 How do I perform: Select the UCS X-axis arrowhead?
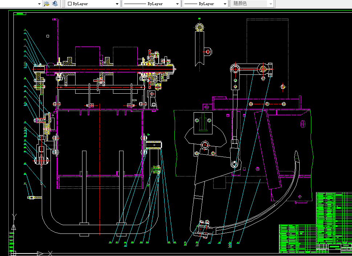[x=39, y=253]
